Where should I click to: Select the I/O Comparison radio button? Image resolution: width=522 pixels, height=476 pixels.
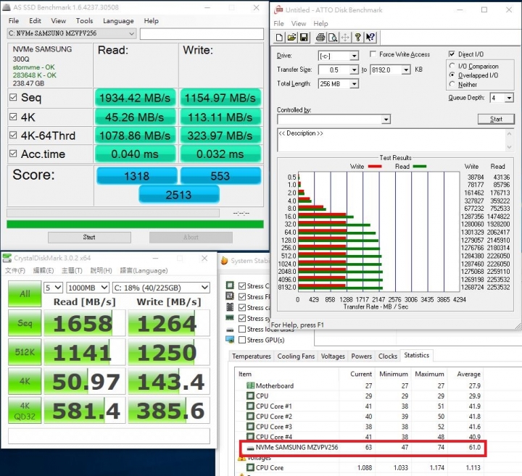452,67
